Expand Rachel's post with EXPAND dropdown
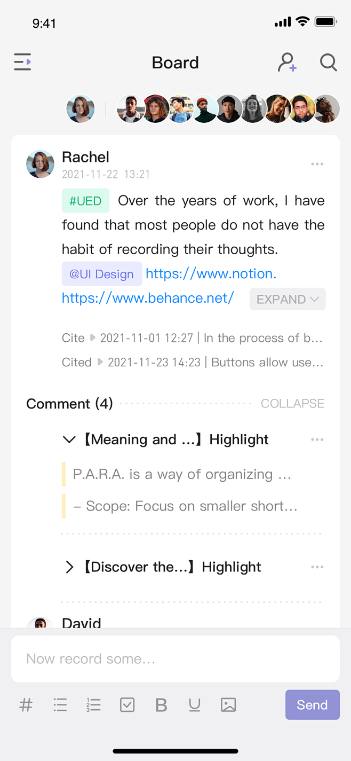This screenshot has height=761, width=351. (x=288, y=299)
